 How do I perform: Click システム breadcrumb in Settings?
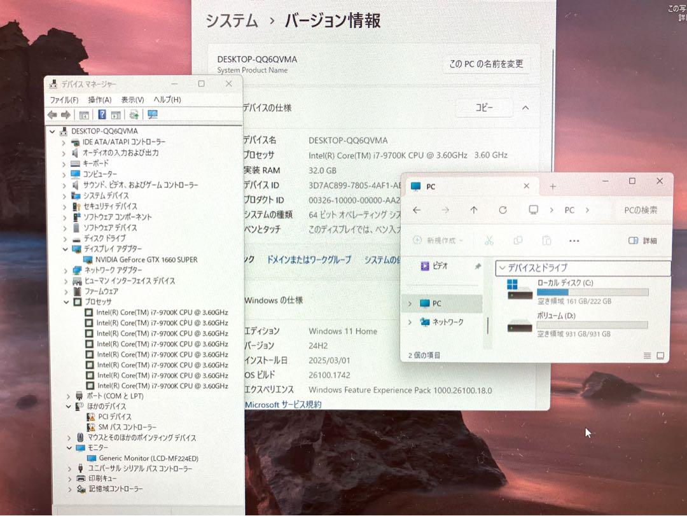click(x=232, y=21)
